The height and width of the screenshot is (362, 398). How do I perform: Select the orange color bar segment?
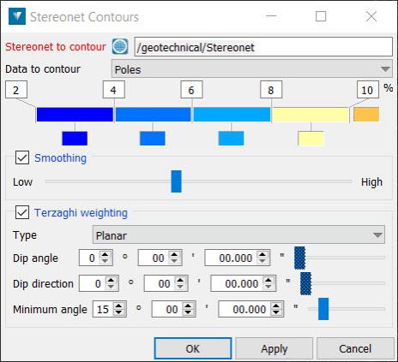click(366, 115)
